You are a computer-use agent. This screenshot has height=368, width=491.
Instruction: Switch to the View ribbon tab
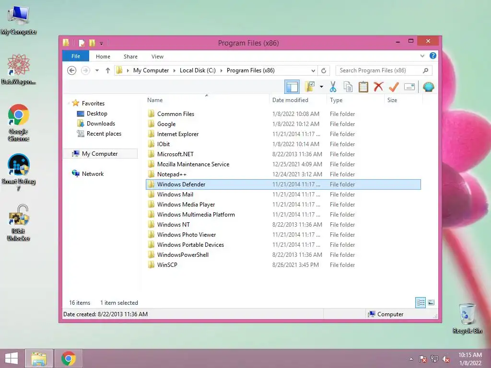click(157, 57)
